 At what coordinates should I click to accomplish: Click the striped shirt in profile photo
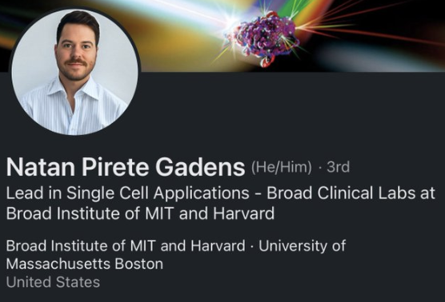point(72,109)
